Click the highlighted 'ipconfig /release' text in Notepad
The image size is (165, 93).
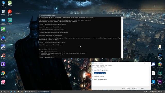[100, 73]
